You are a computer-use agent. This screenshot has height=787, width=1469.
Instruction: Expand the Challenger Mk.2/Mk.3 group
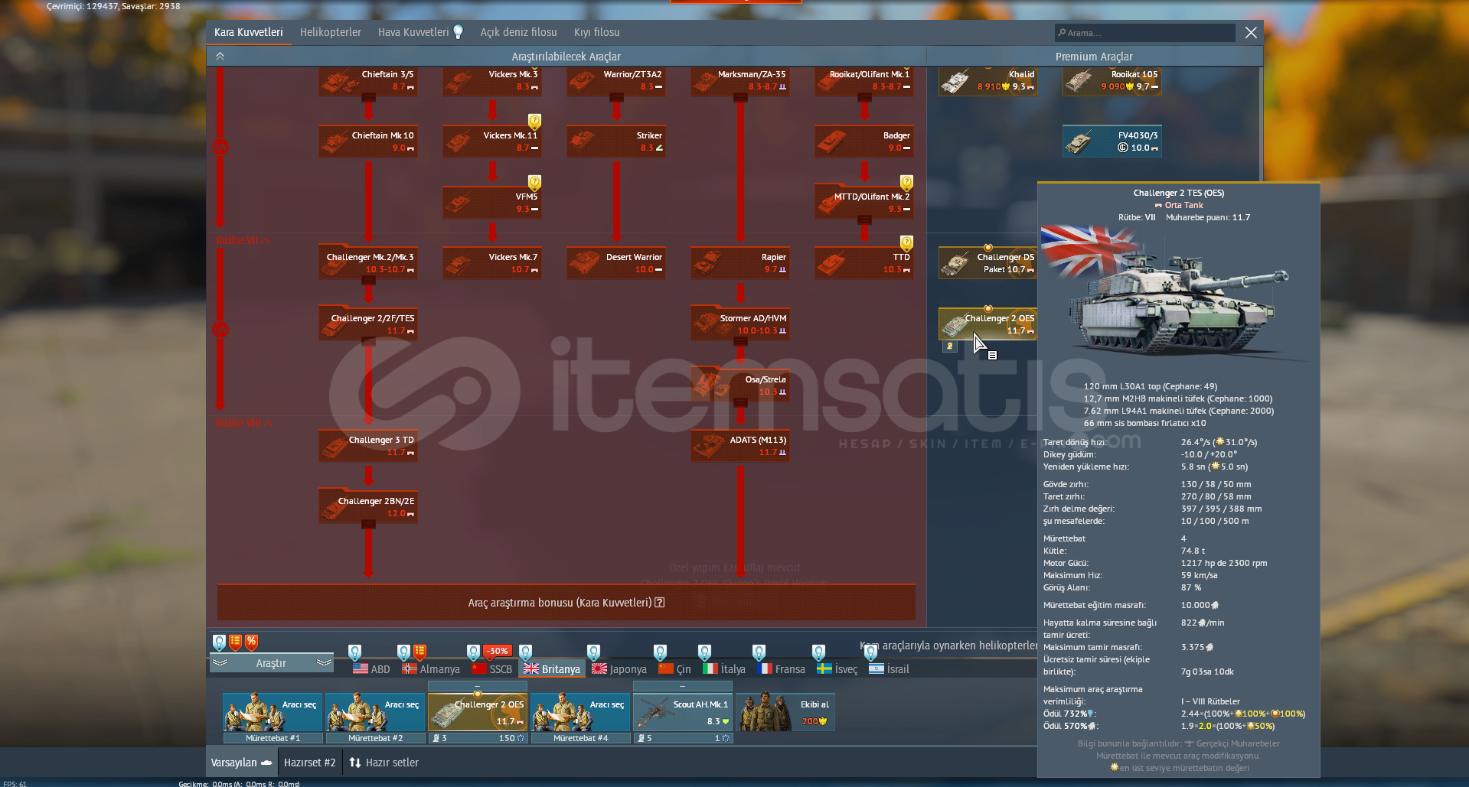click(x=367, y=263)
